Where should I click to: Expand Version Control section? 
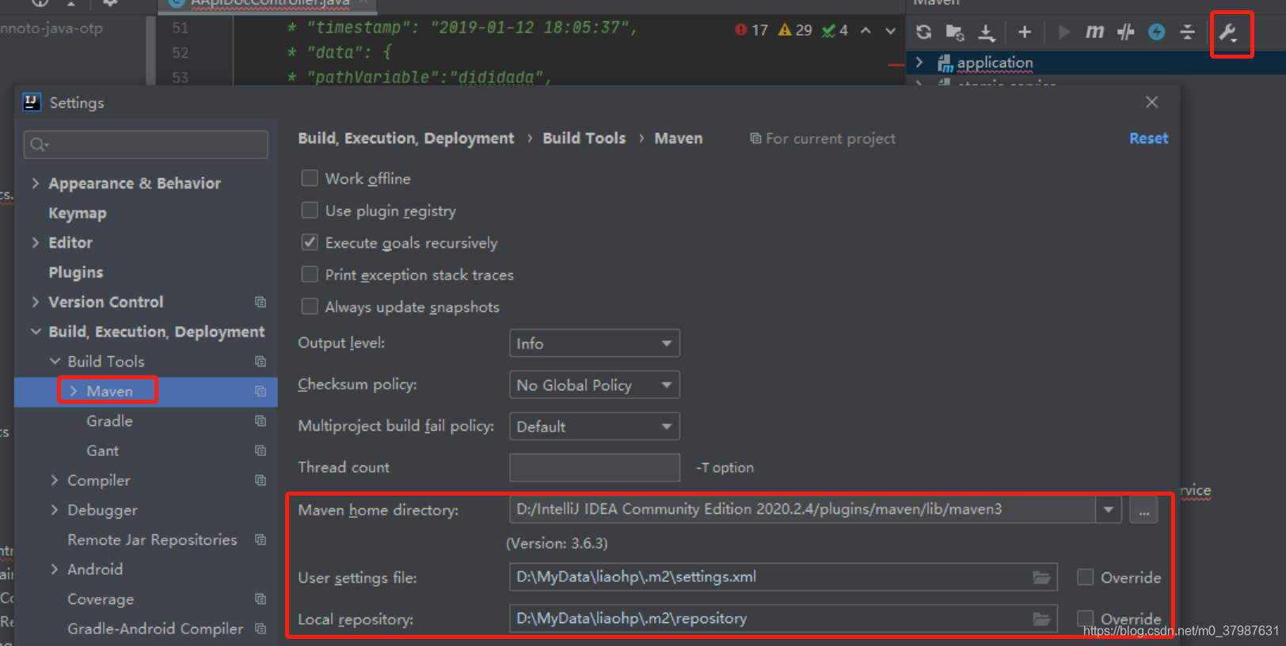pyautogui.click(x=36, y=302)
